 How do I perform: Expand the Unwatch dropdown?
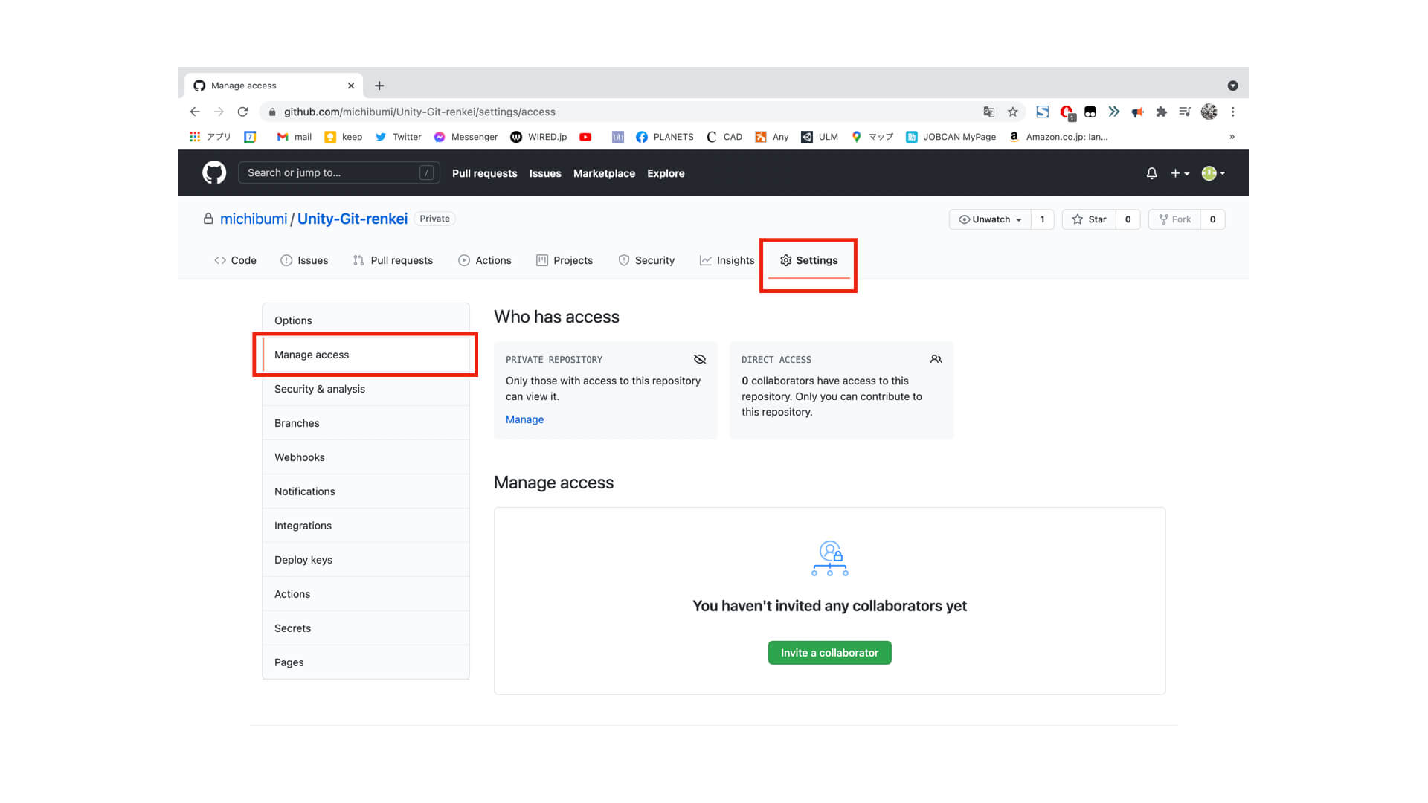tap(989, 219)
